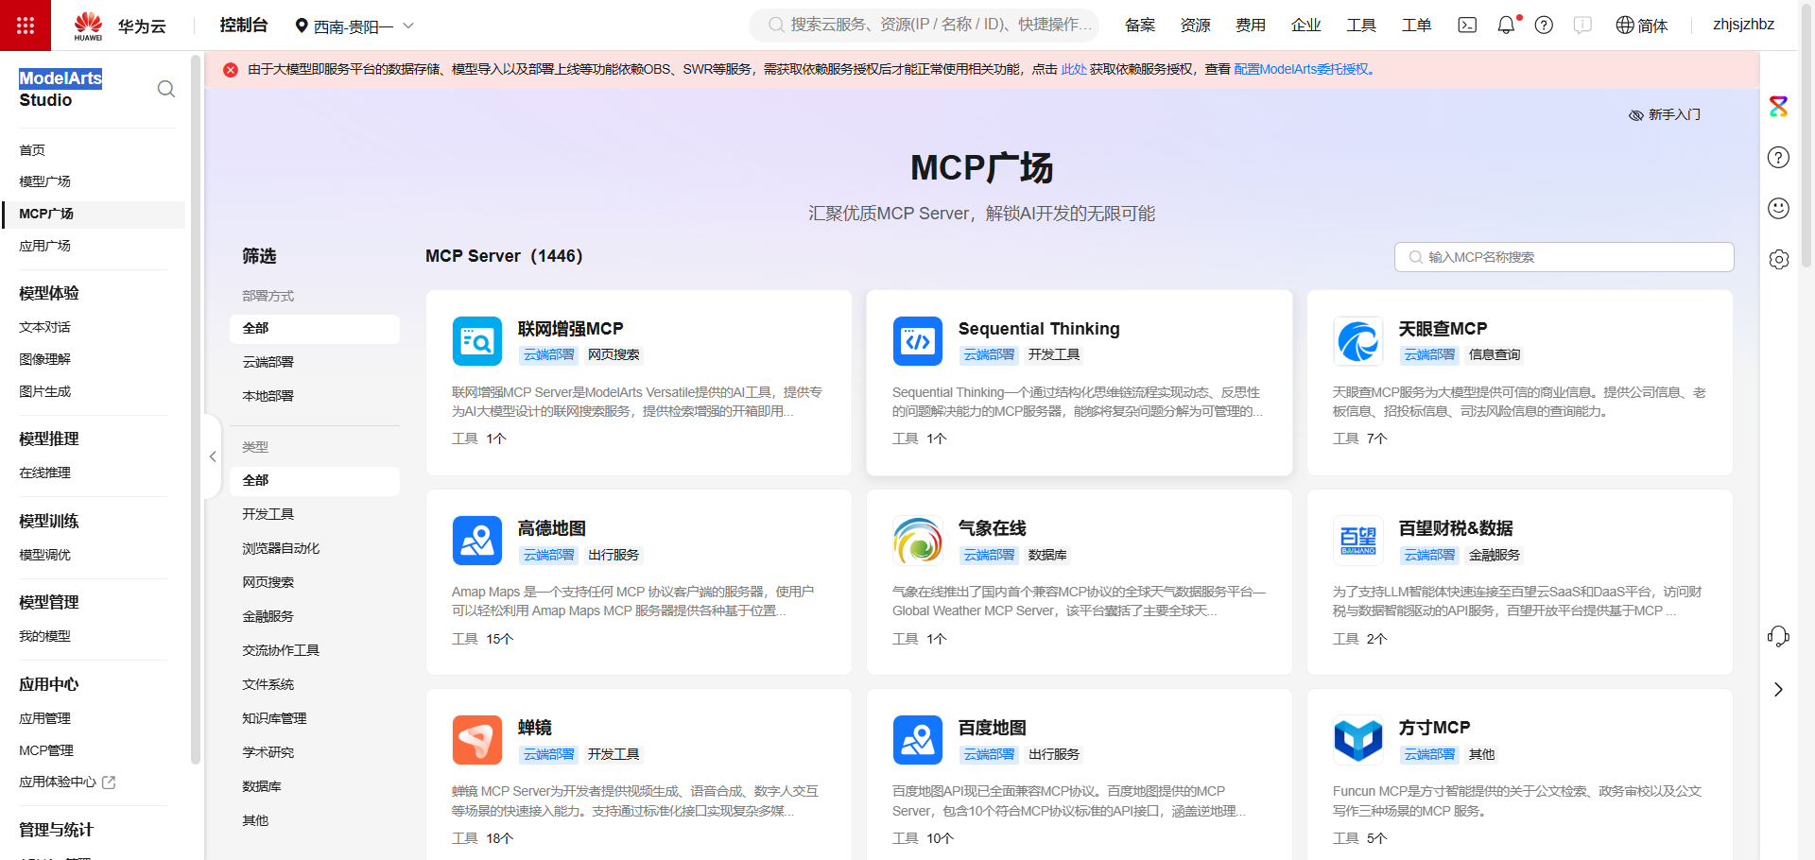The width and height of the screenshot is (1815, 860).
Task: Click the 此处 authorization link
Action: (x=1074, y=70)
